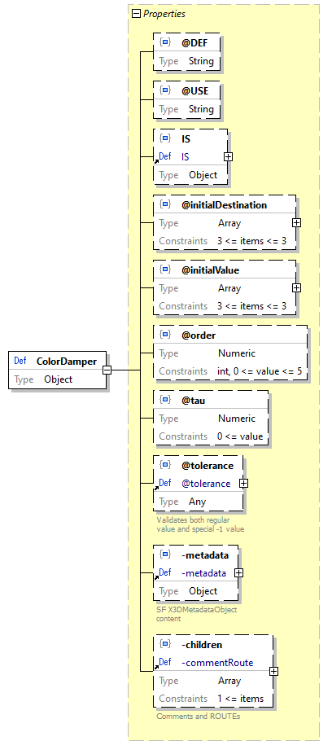
Task: Click the '0 <= value' constraint of @tau
Action: coord(240,436)
